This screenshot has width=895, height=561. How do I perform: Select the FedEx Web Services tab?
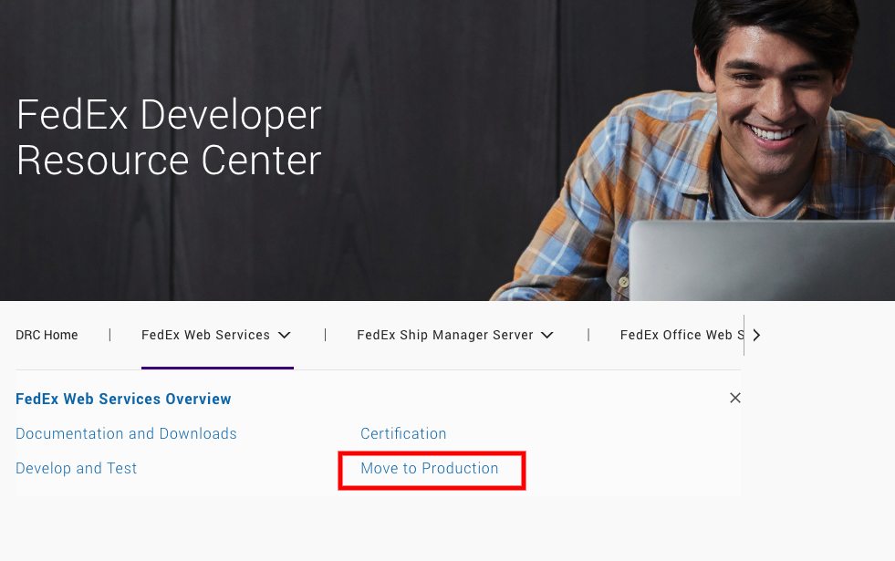[x=205, y=335]
